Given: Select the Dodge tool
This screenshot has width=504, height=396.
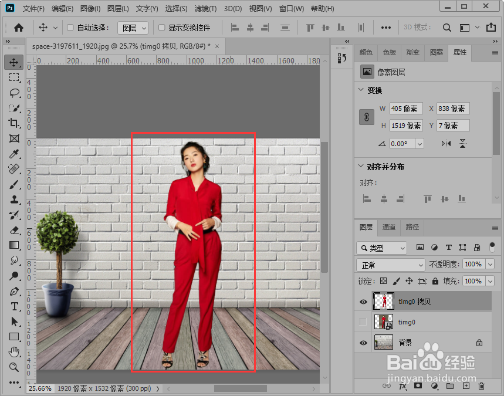Looking at the screenshot, I should pos(14,276).
